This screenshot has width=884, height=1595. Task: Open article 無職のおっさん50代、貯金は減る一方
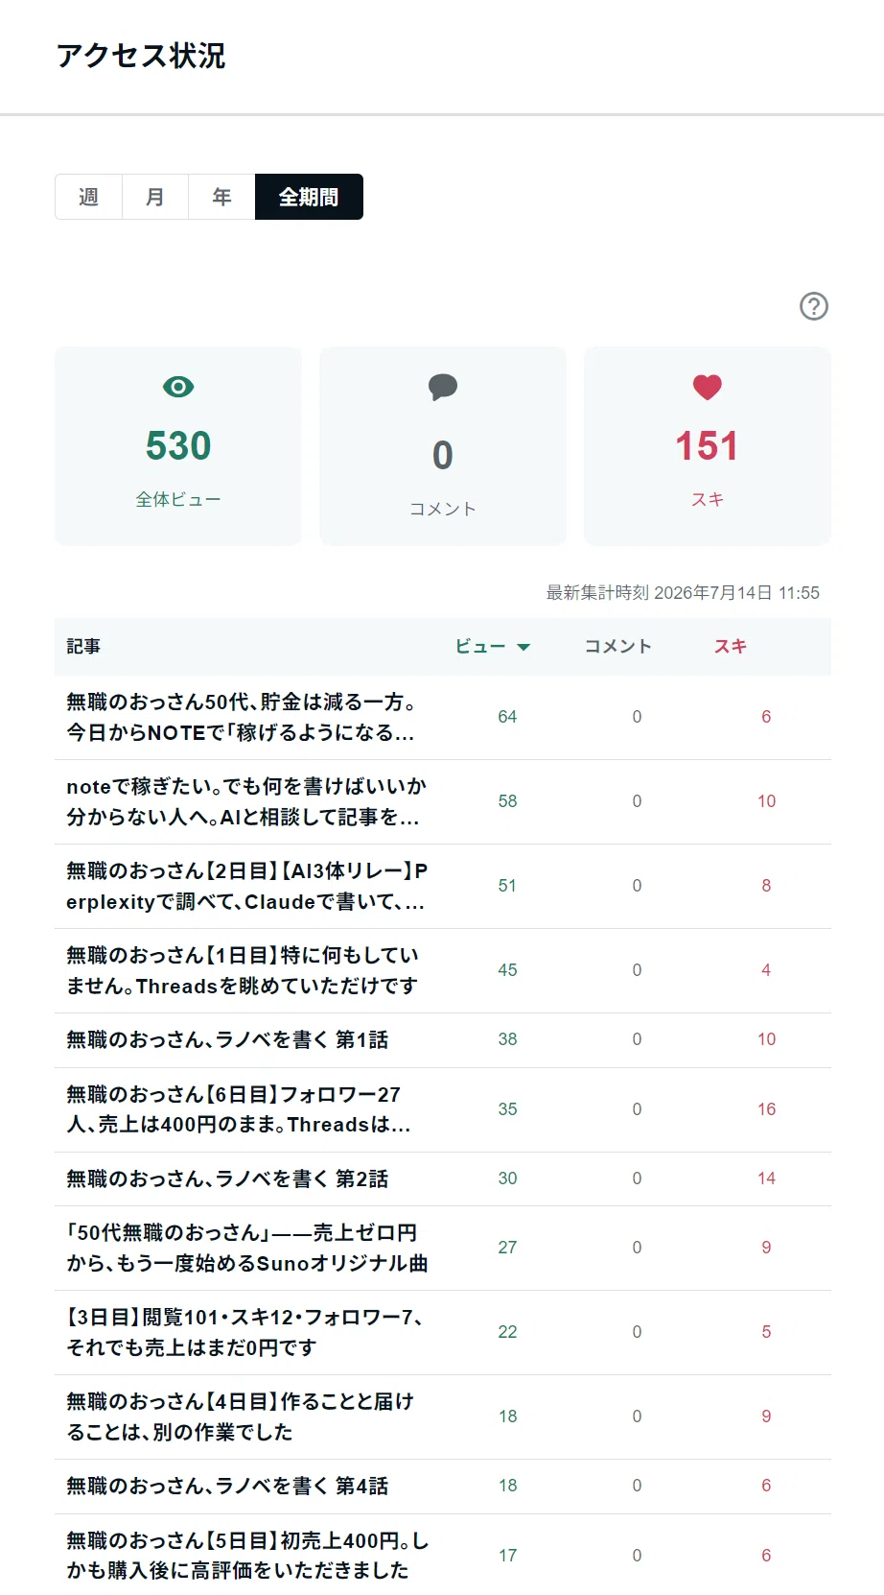coord(241,717)
